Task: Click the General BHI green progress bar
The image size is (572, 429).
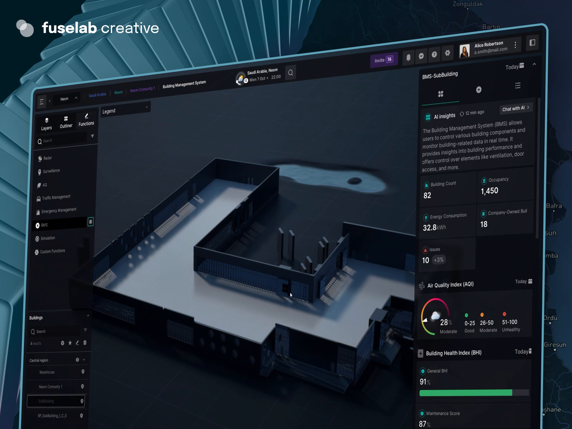Action: pyautogui.click(x=465, y=393)
